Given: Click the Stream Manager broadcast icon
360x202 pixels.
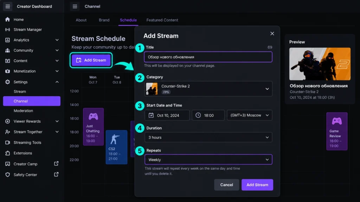Looking at the screenshot, I should (x=8, y=29).
